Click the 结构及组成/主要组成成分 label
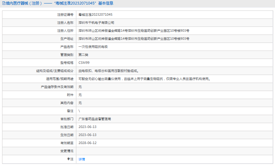Image resolution: width=275 pixels, height=166 pixels. pos(55,71)
